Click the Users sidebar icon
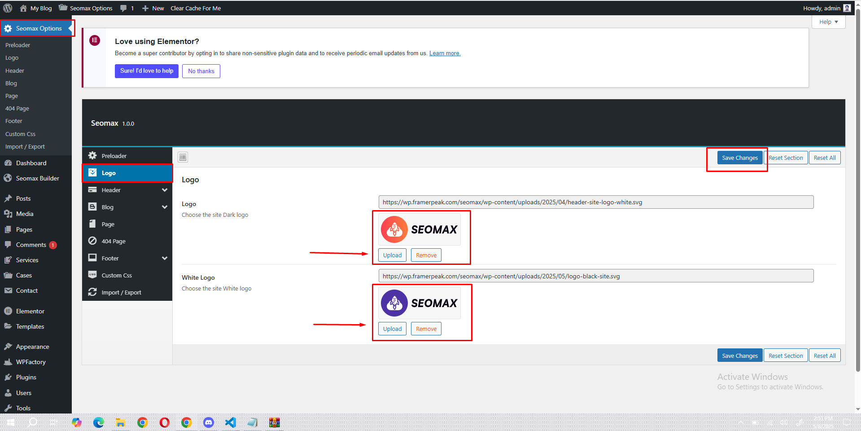 coord(8,393)
